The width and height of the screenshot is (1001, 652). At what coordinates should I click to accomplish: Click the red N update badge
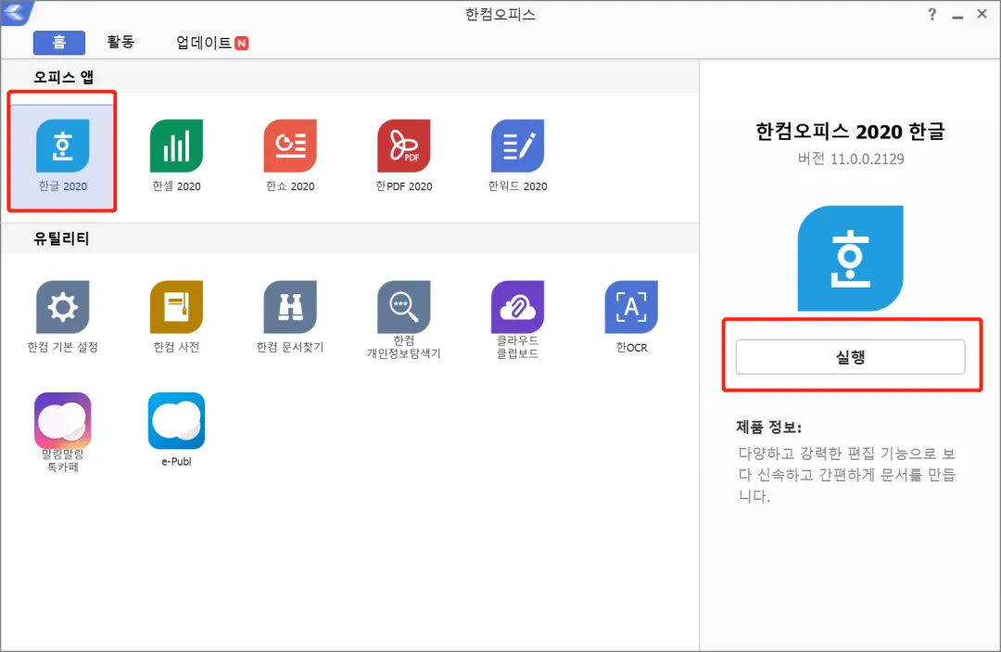241,43
